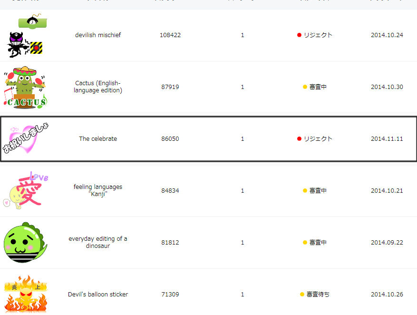This screenshot has height=315, width=417.
Task: Click the 審査中 status for dinosaur sticker
Action: (x=318, y=243)
